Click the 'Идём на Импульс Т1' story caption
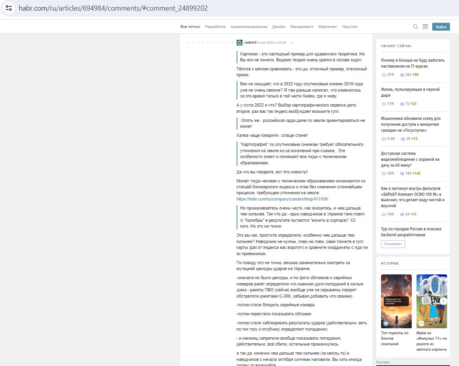459x366 pixels. tap(431, 341)
